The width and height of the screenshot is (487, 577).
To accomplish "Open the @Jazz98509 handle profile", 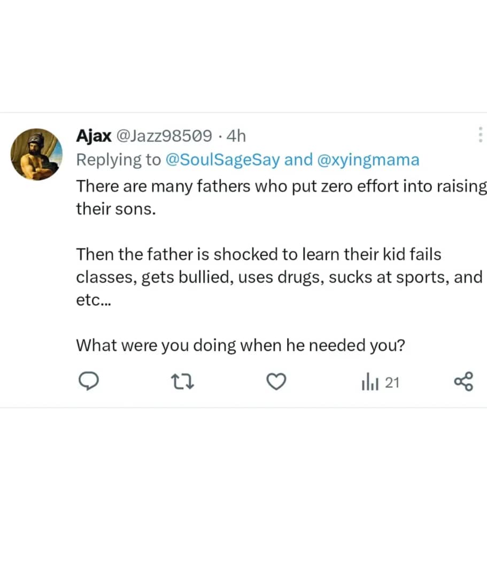I will coord(164,136).
